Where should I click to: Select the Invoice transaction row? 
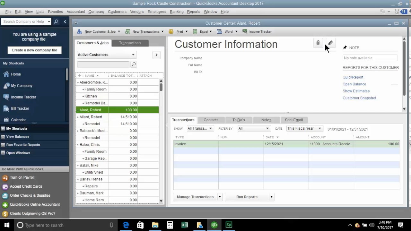(286, 144)
